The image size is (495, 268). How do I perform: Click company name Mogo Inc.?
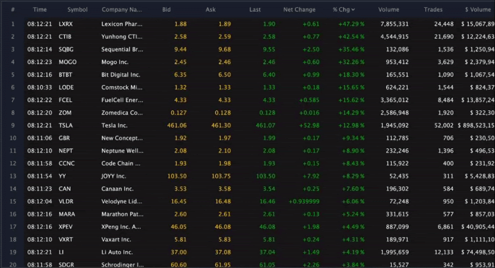115,62
